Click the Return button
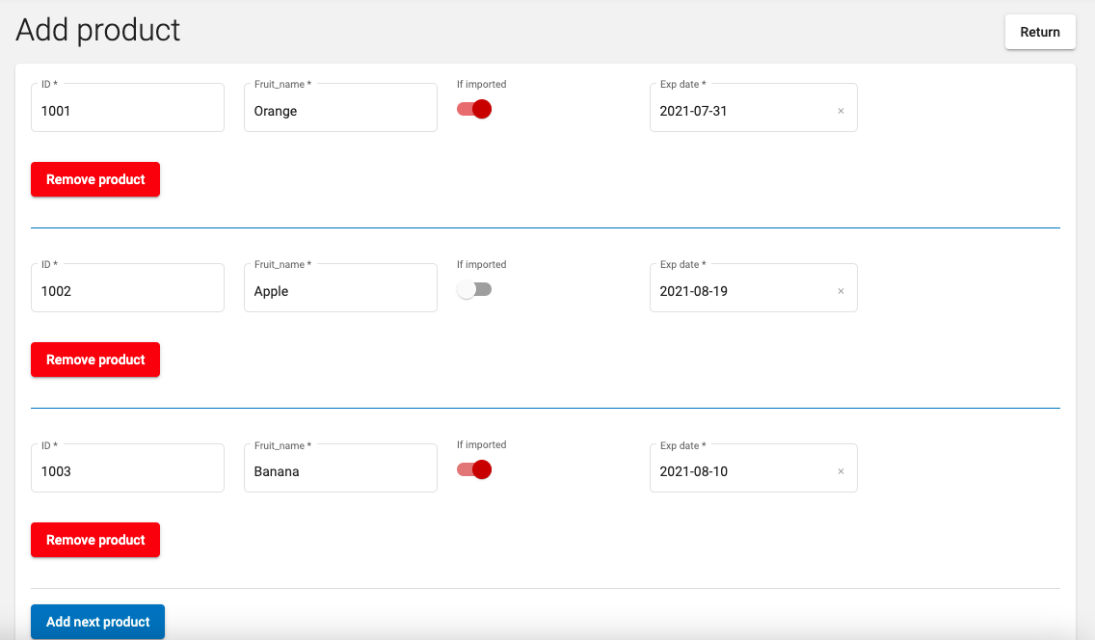1095x640 pixels. (x=1040, y=32)
